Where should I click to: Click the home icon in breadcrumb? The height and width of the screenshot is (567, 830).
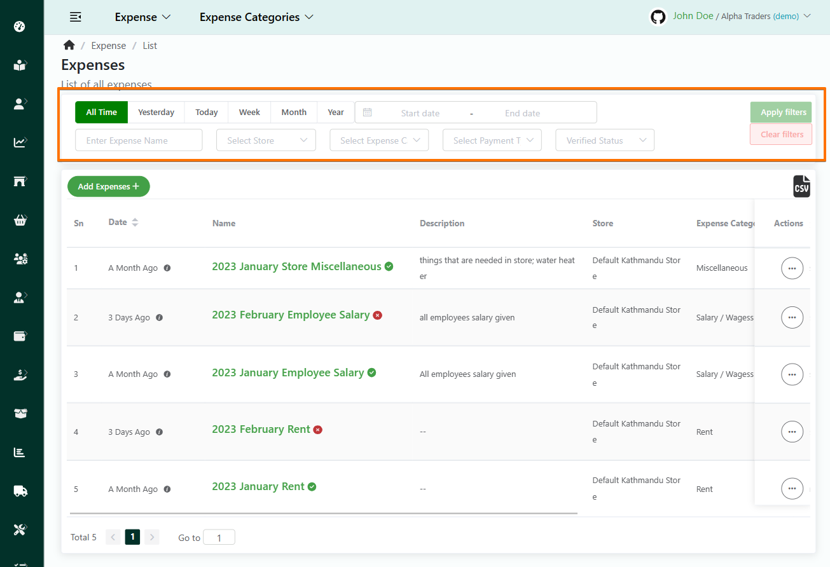coord(69,45)
